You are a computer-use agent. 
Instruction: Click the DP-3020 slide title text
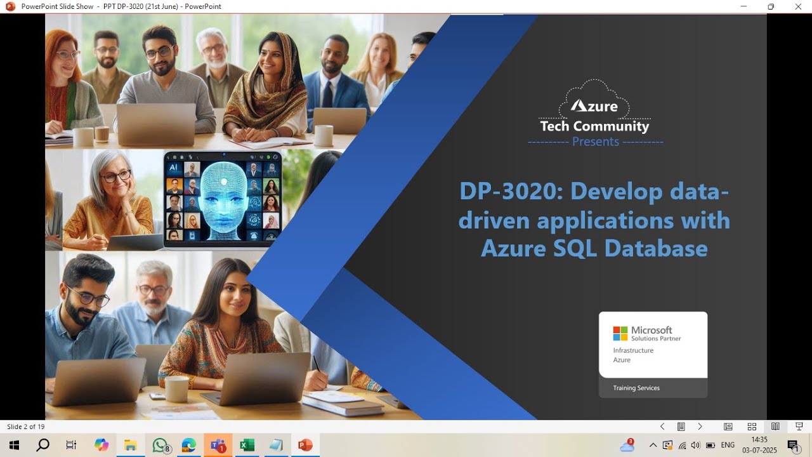pyautogui.click(x=594, y=219)
